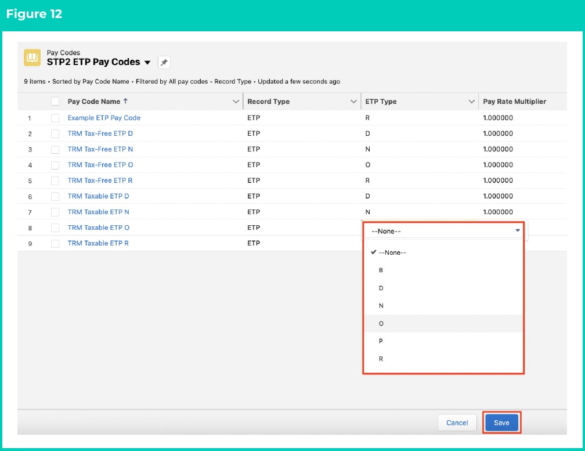585x451 pixels.
Task: Open the TRM Taxable ETP D record
Action: pos(99,196)
